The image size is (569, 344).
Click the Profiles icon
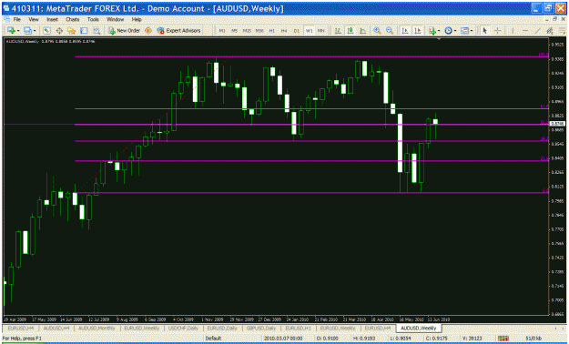coord(27,31)
